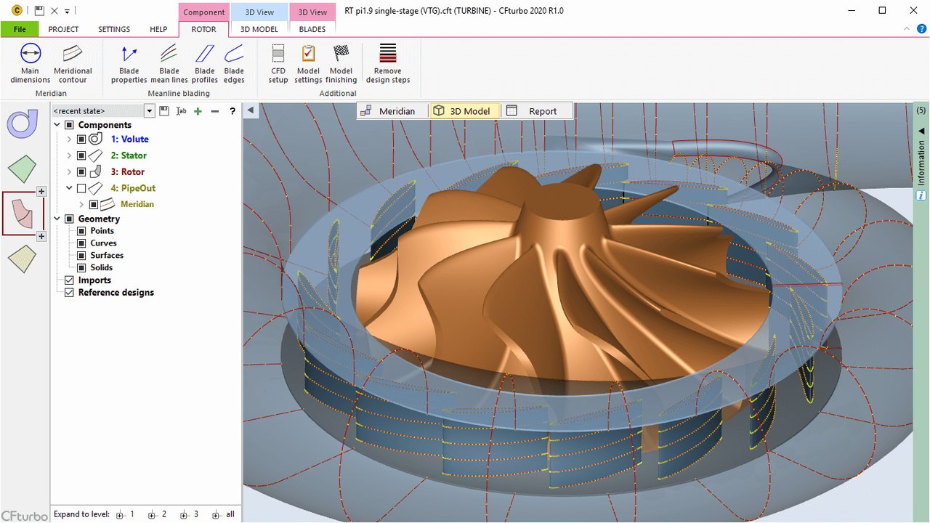The image size is (930, 523).
Task: Open Main dimensions in Meridian group
Action: [x=31, y=63]
